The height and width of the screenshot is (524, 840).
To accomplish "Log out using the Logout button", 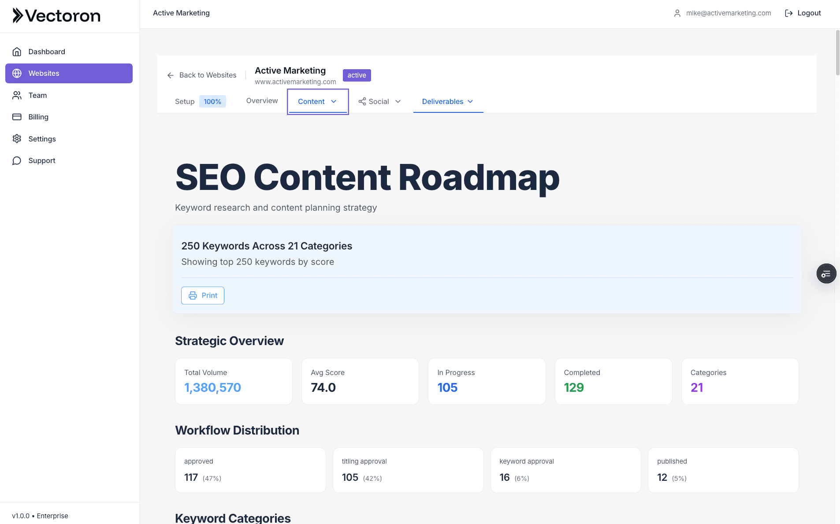I will [x=808, y=13].
